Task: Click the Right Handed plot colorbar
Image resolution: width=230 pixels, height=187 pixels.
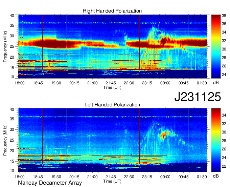Action: click(216, 46)
